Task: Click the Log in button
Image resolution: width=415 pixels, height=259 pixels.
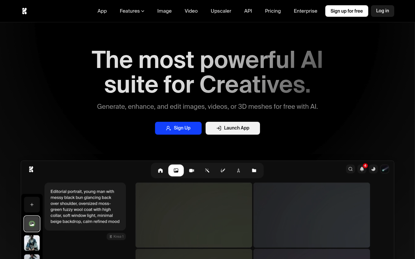Action: point(382,11)
